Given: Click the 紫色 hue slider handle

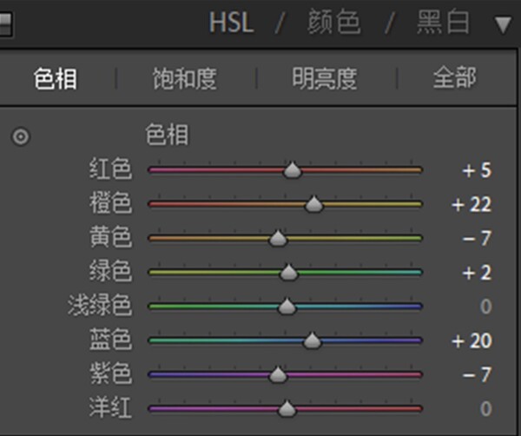Looking at the screenshot, I should click(x=278, y=375).
